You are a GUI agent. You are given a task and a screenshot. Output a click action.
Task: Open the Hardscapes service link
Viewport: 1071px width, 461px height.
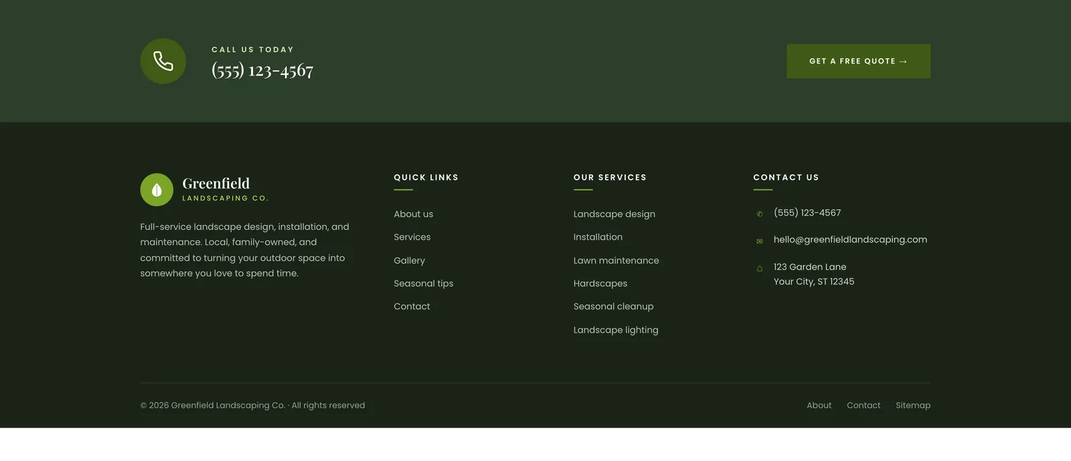click(600, 283)
